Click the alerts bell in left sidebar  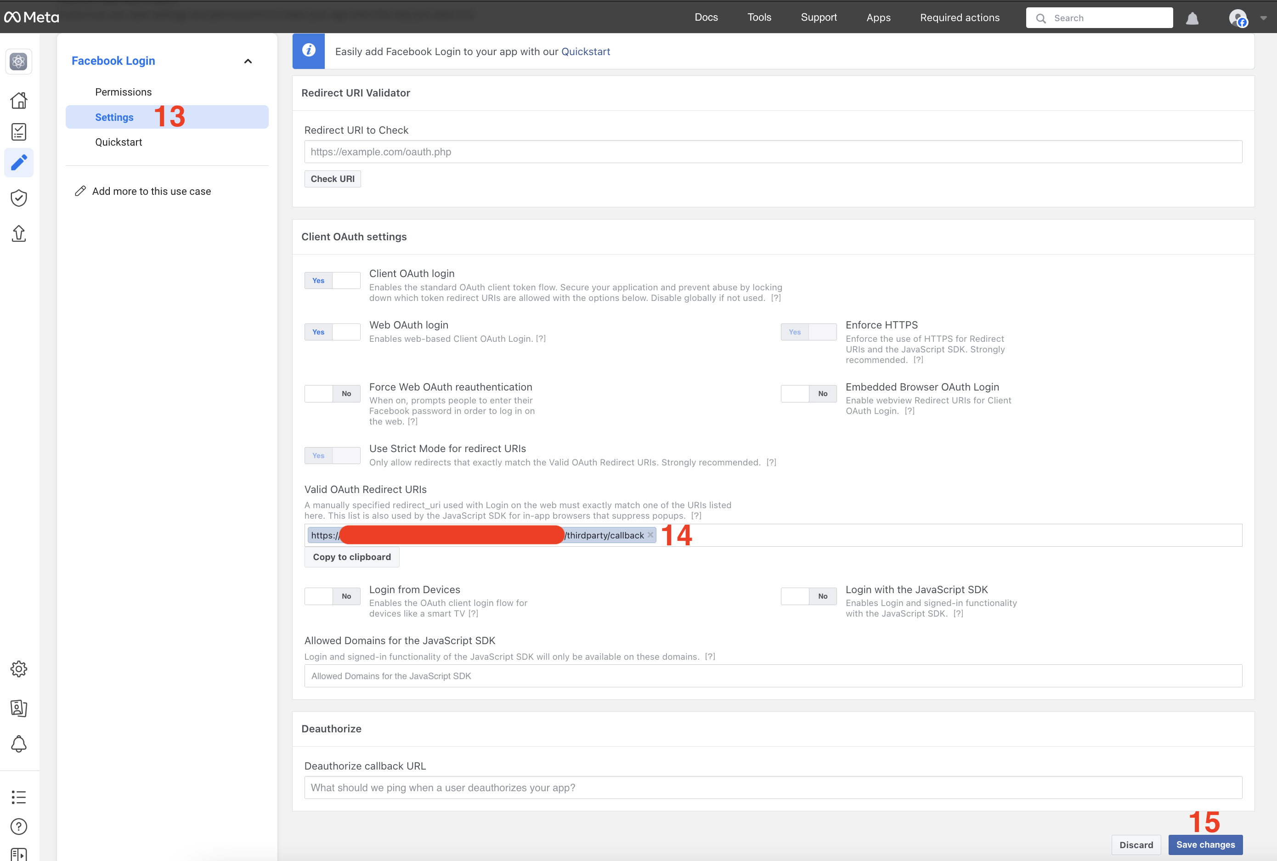(19, 744)
